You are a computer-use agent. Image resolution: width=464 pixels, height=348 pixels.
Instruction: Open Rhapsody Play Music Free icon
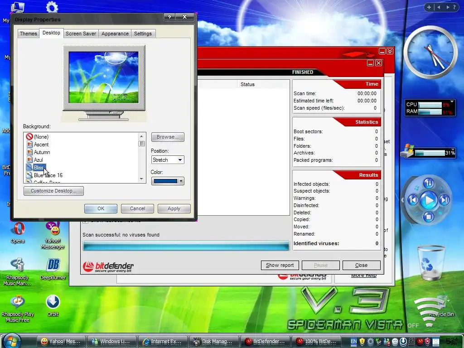[18, 308]
